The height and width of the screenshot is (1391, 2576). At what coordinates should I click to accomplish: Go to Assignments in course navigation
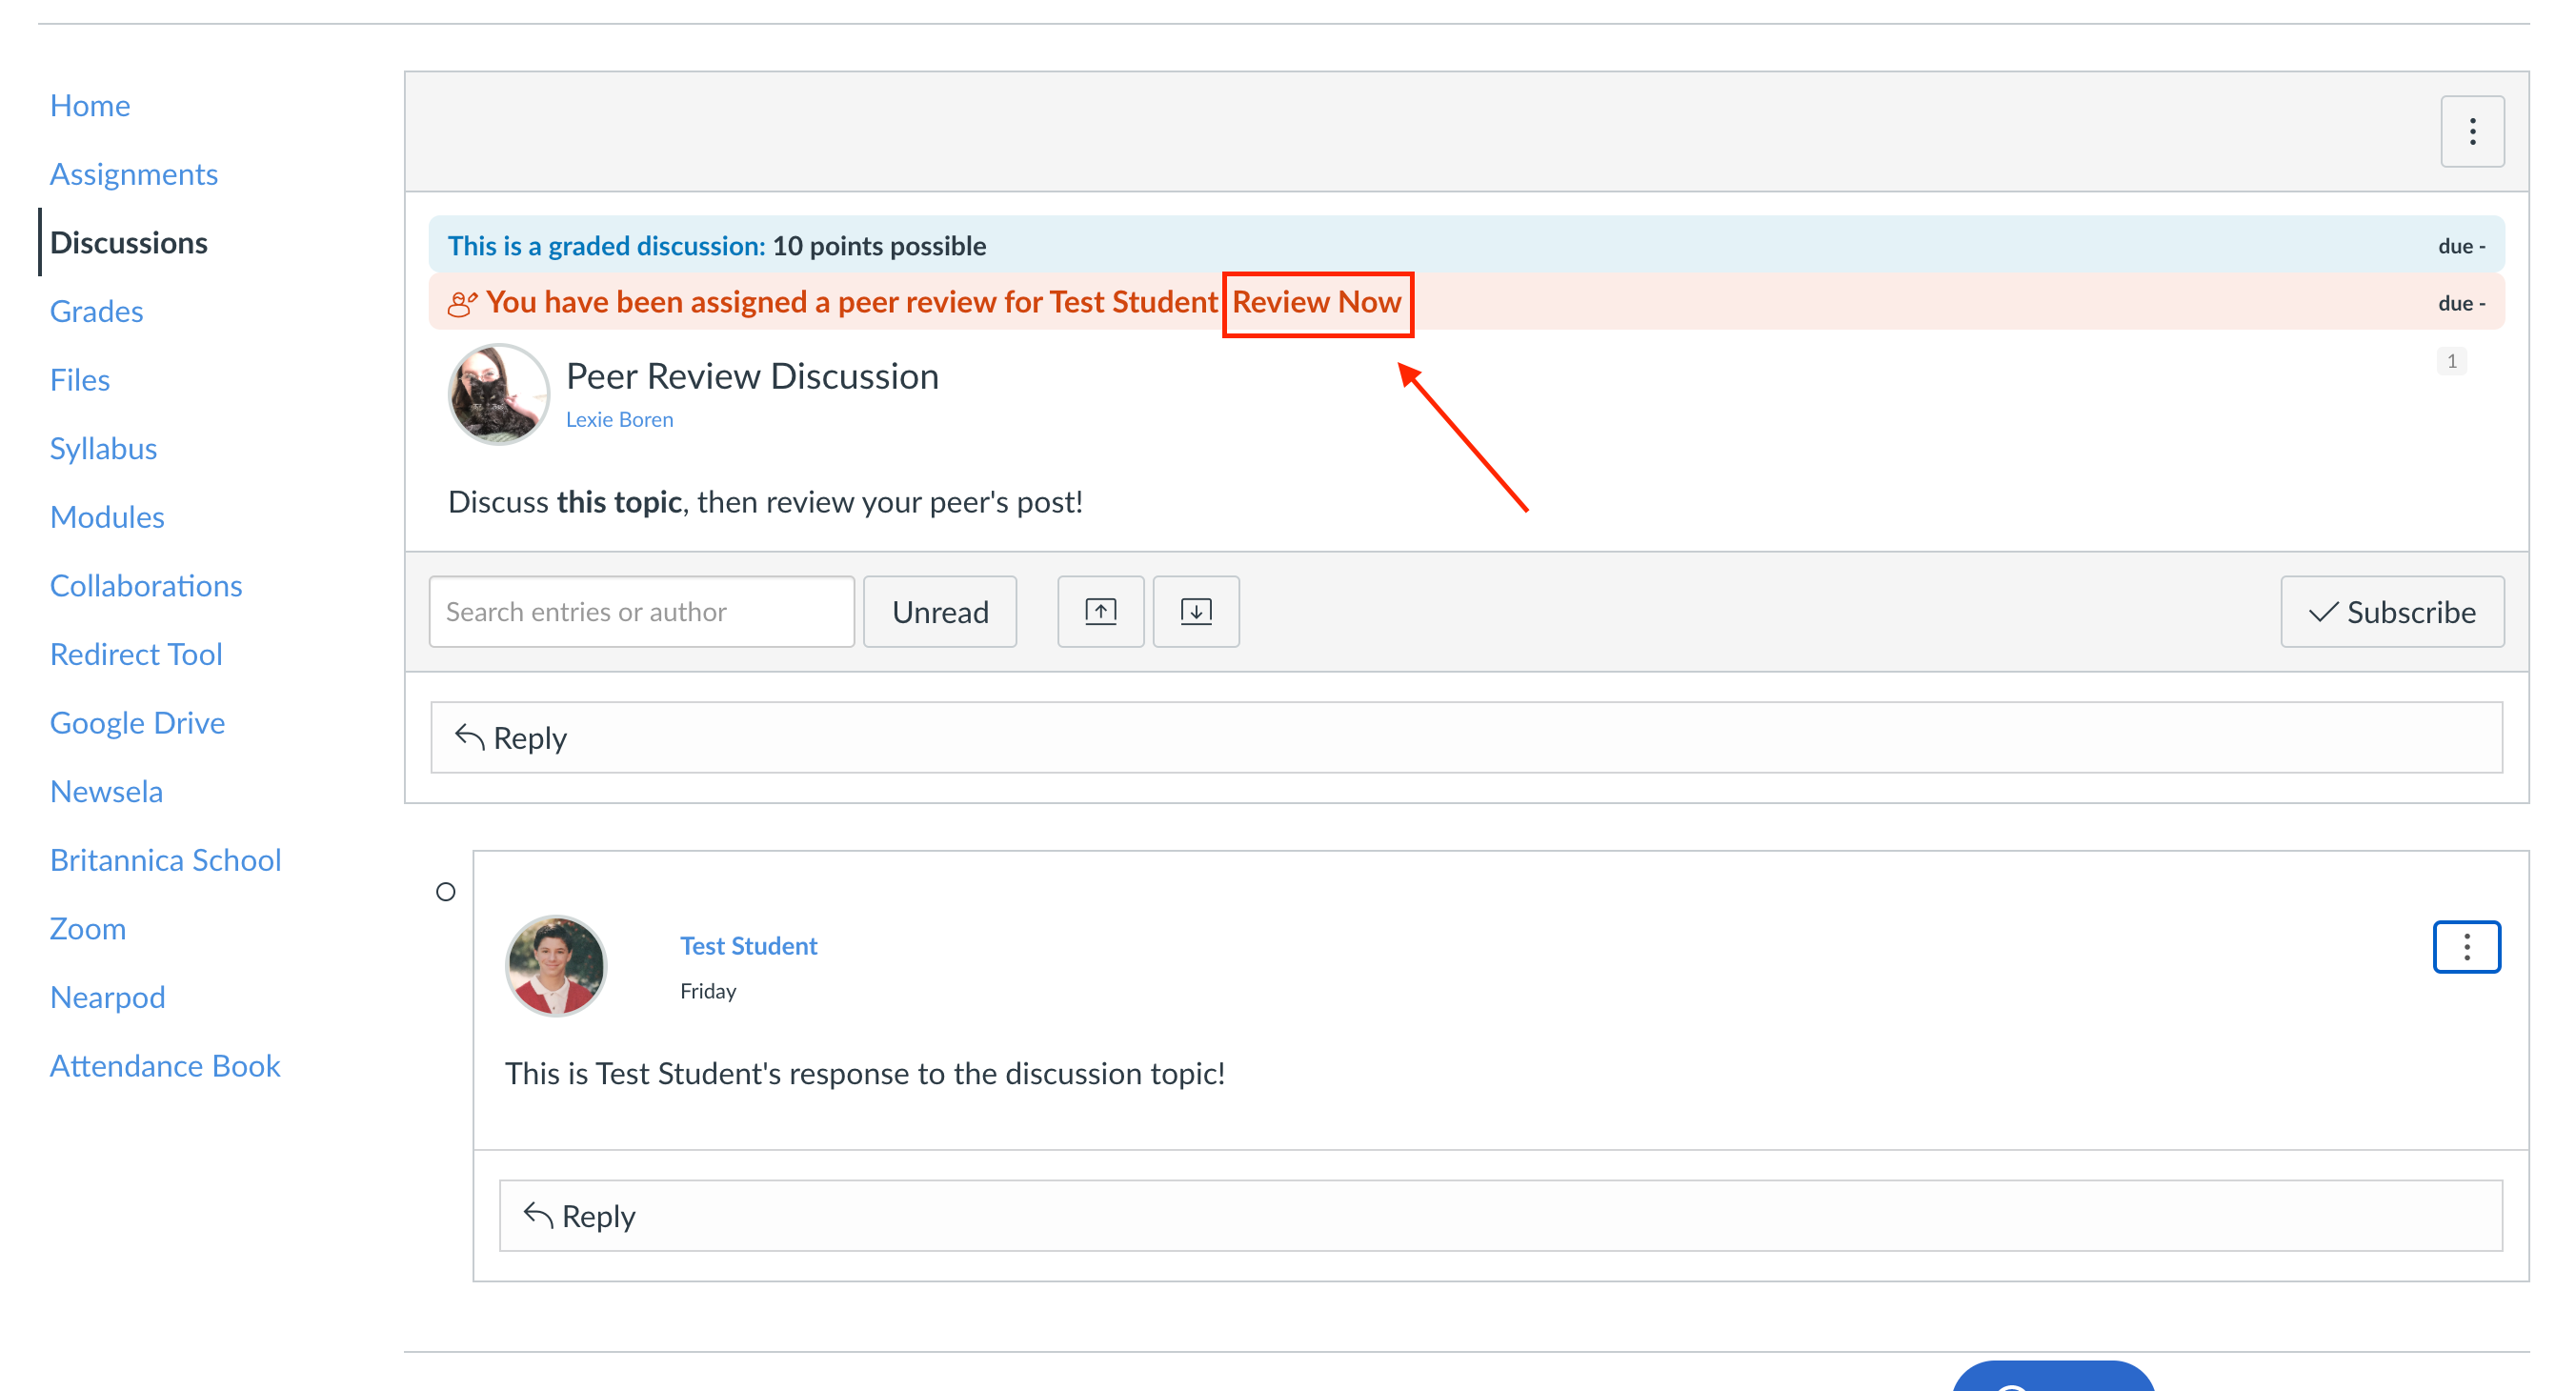click(134, 174)
